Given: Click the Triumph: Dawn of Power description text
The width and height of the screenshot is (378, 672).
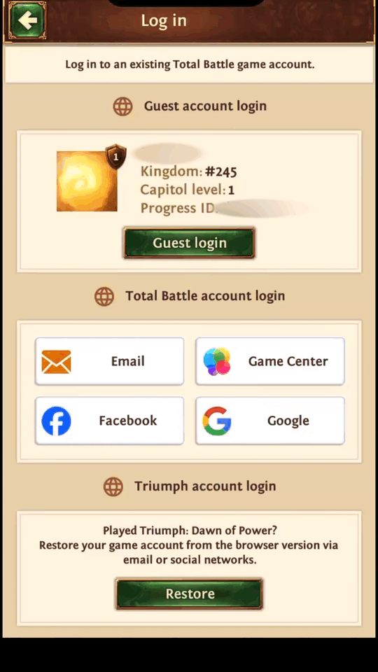Looking at the screenshot, I should click(189, 545).
